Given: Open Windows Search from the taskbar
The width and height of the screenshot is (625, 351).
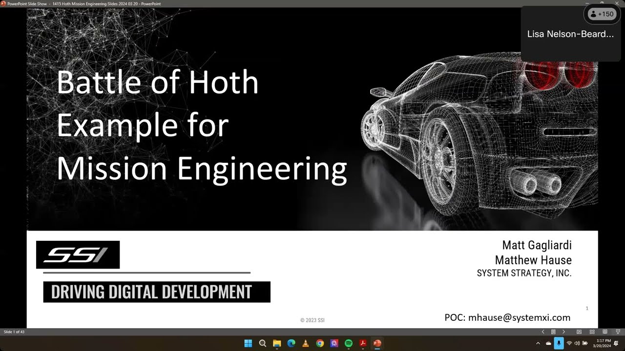Looking at the screenshot, I should coord(262,343).
